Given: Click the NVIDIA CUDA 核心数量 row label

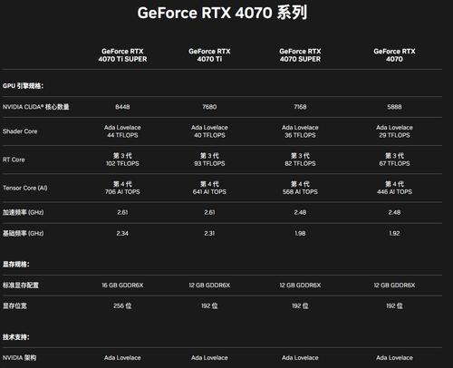Looking at the screenshot, I should [36, 107].
